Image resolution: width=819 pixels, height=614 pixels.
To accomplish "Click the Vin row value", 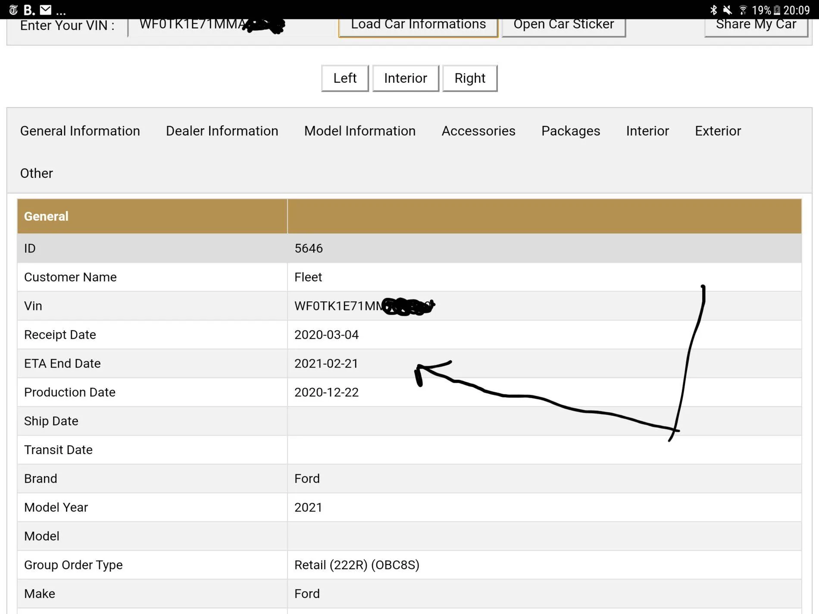I will 364,306.
